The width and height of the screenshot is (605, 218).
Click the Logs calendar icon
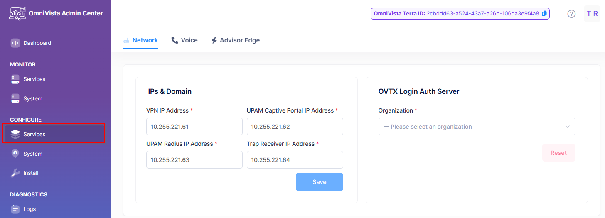click(15, 209)
